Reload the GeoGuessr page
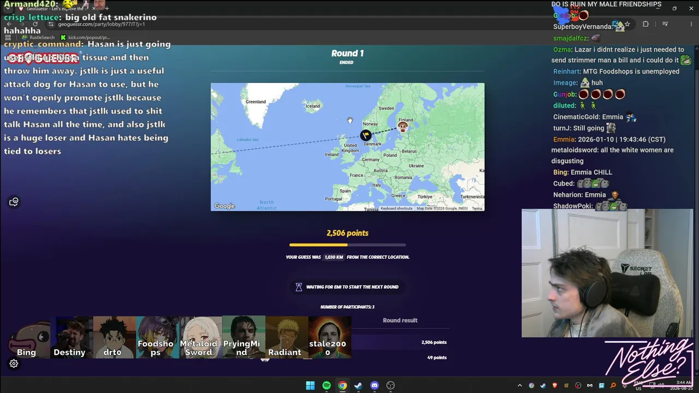 point(35,24)
